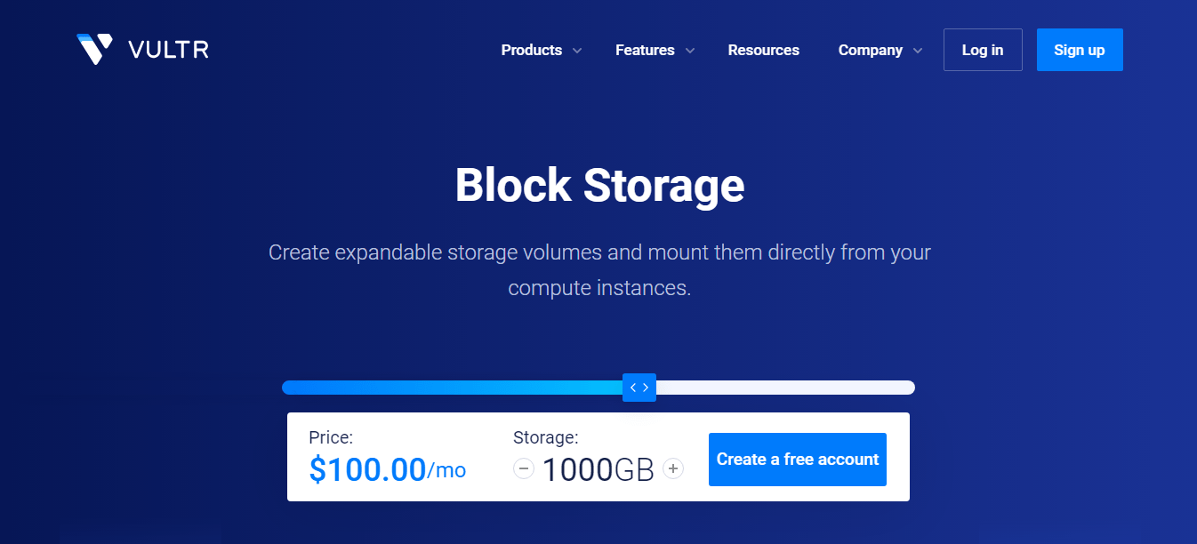1197x544 pixels.
Task: Click the Log in button
Action: (983, 50)
